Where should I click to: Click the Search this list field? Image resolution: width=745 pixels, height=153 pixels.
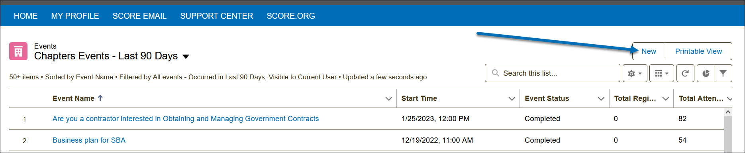point(552,73)
